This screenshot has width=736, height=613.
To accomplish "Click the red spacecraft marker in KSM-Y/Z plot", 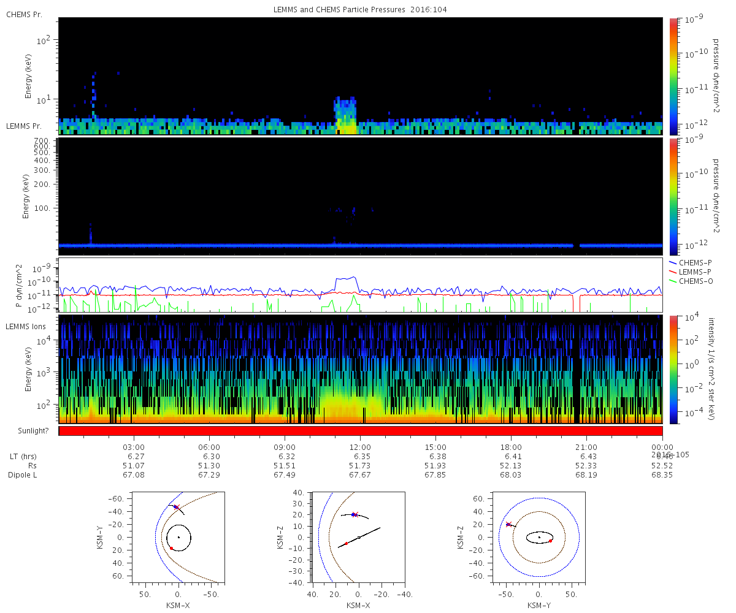I will pyautogui.click(x=508, y=524).
